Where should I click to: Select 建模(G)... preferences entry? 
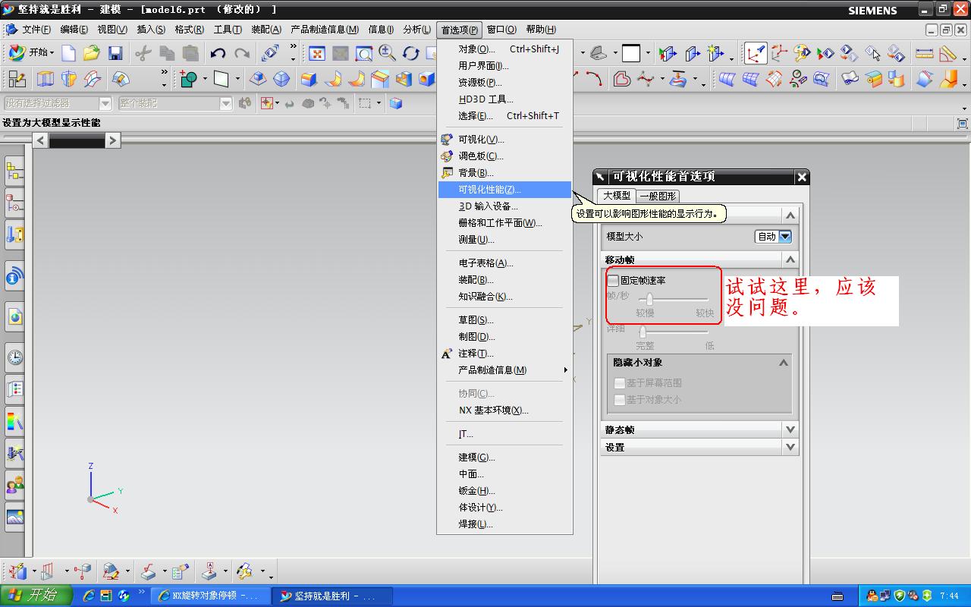[x=504, y=458]
